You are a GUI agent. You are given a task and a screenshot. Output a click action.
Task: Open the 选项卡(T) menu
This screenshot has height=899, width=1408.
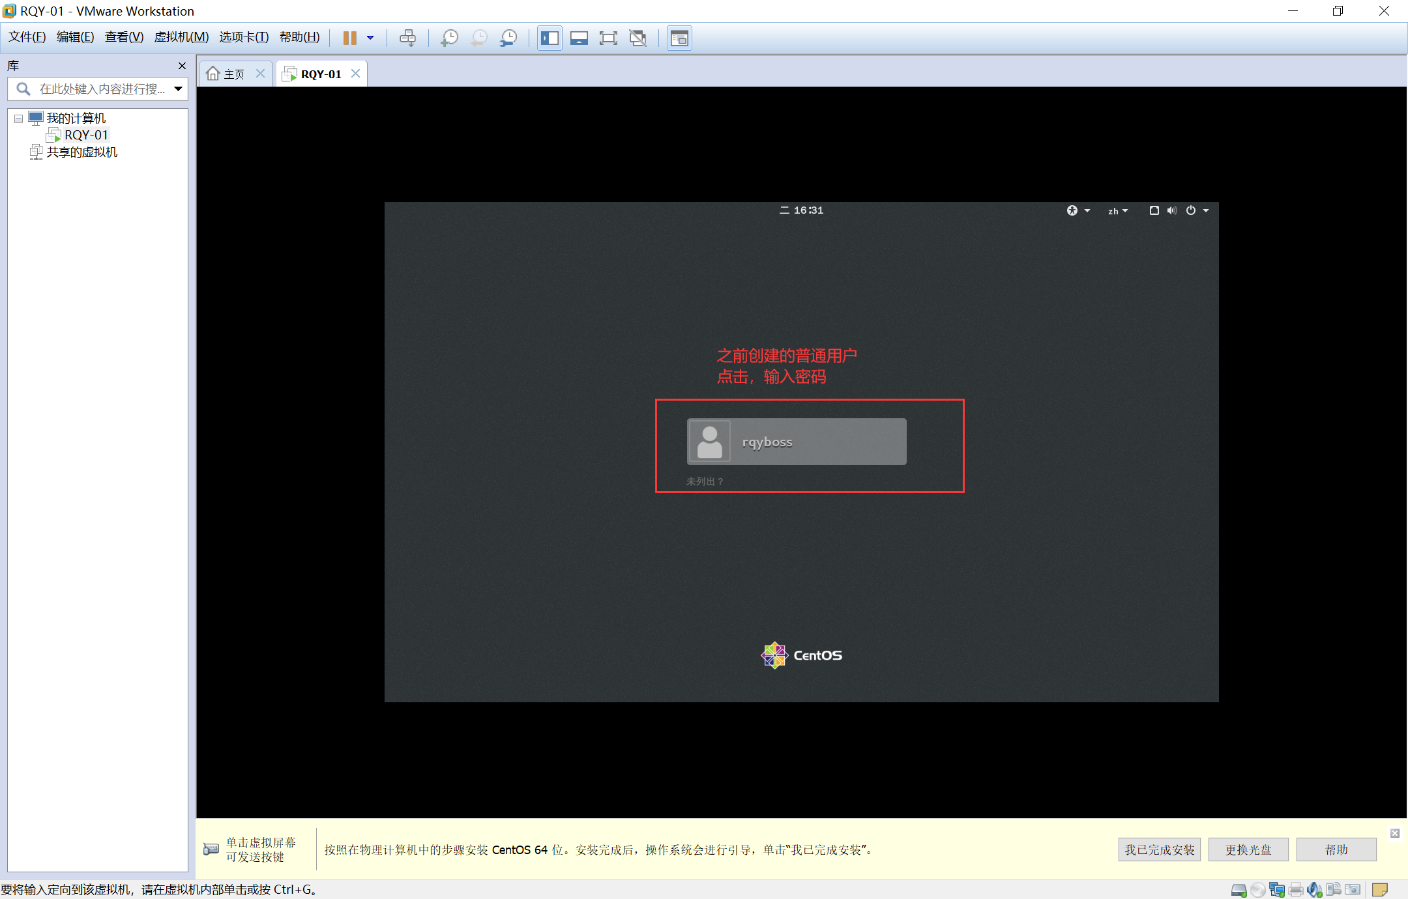(244, 37)
